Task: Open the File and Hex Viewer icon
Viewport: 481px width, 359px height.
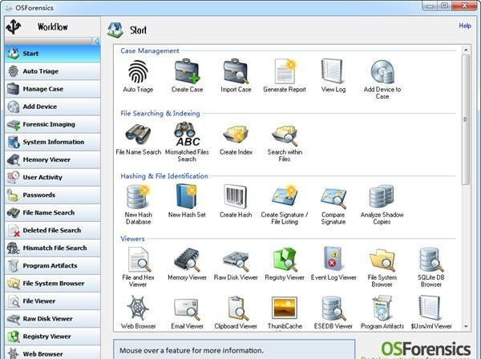Action: [x=139, y=260]
